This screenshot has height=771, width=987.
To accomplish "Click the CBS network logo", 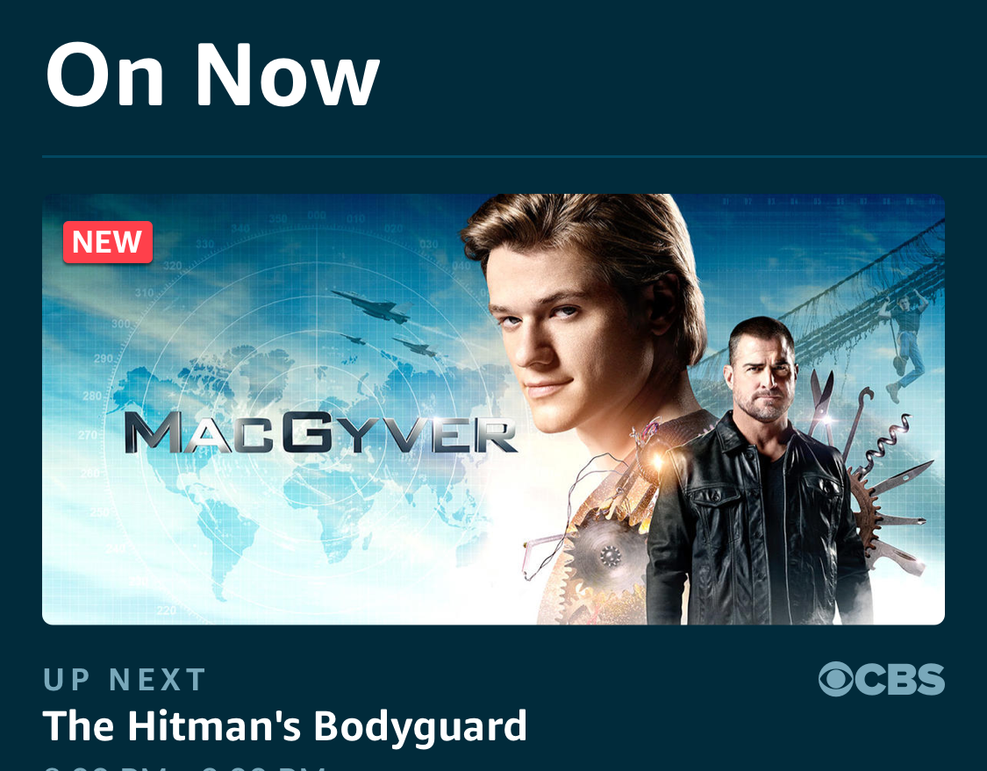I will click(881, 679).
